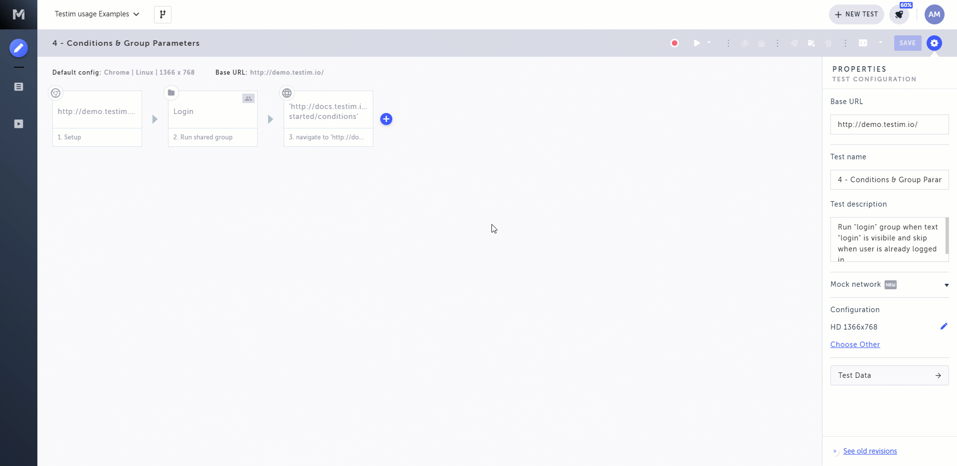Click the arrow between Login and navigate
The width and height of the screenshot is (957, 466).
pos(271,119)
